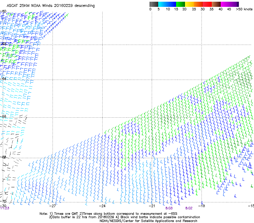This screenshot has width=254, height=223.
Task: Select the "-66" latitude axis label
Action: (x=3, y=116)
